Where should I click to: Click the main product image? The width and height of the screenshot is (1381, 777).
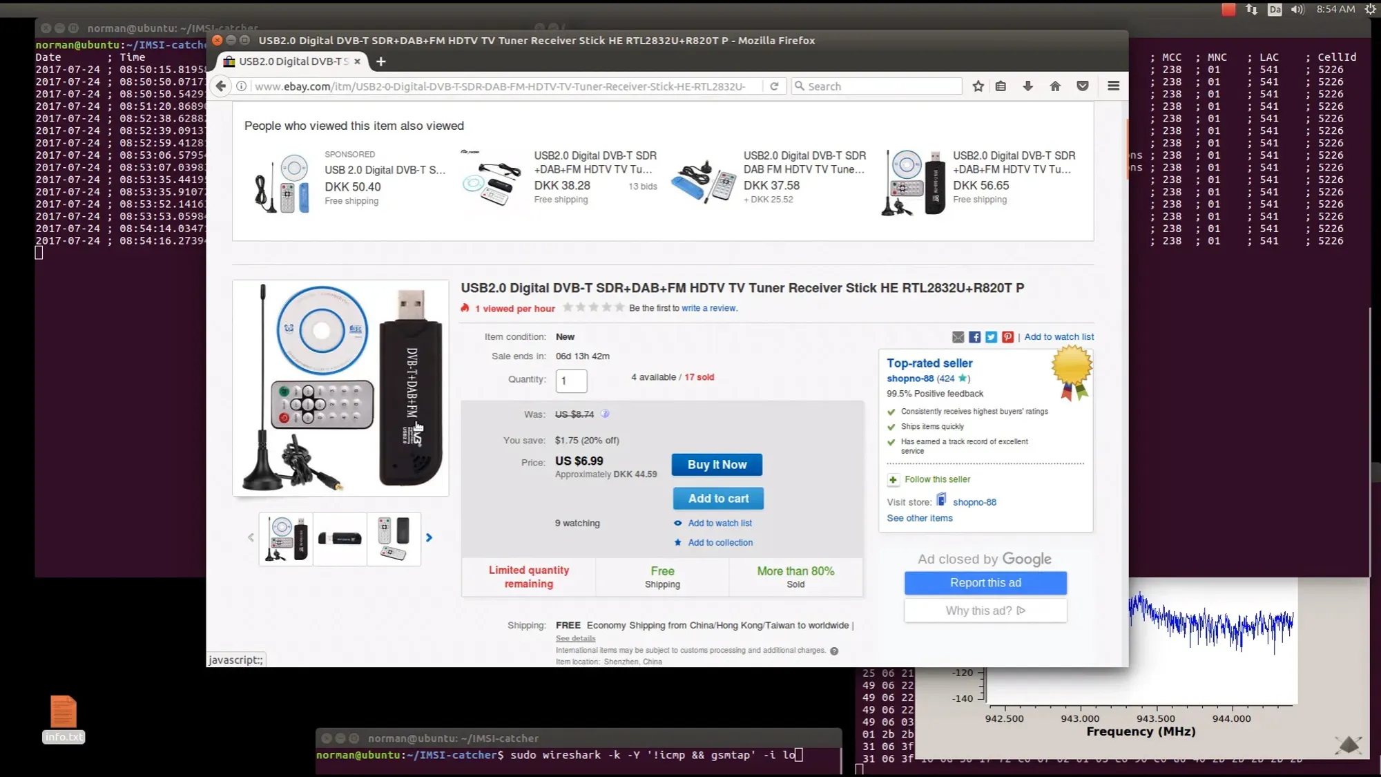[x=340, y=388]
